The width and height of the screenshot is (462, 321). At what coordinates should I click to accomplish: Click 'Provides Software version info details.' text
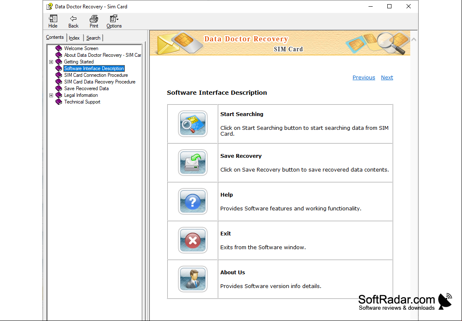[x=271, y=286]
